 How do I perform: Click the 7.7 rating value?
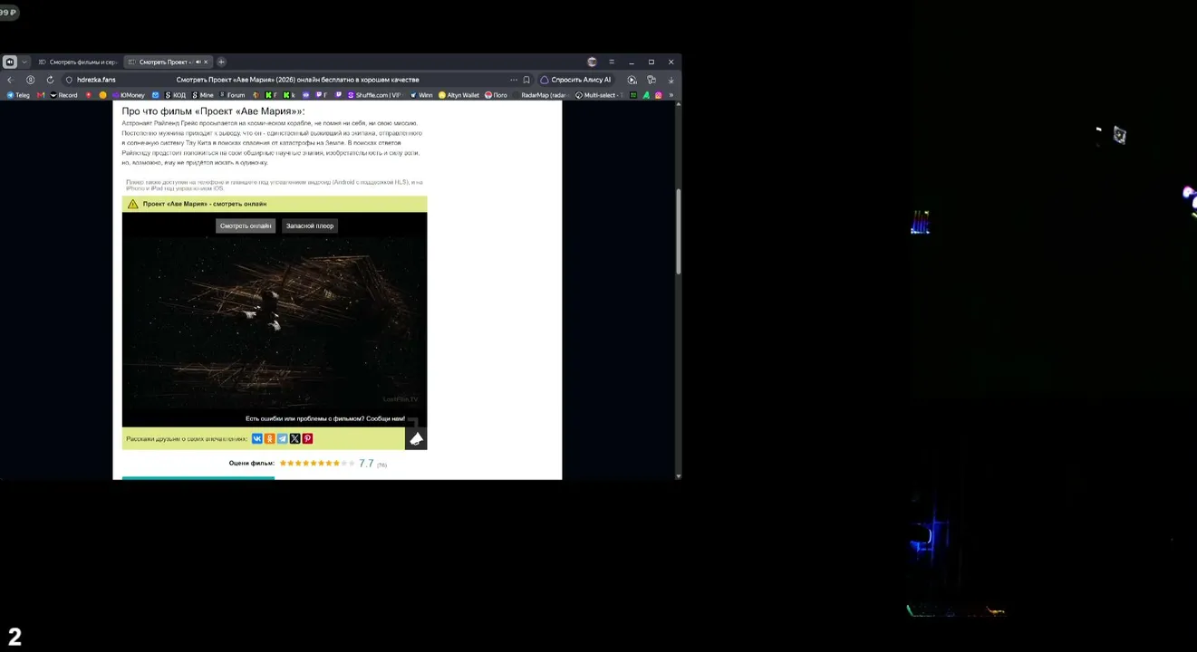tap(366, 463)
